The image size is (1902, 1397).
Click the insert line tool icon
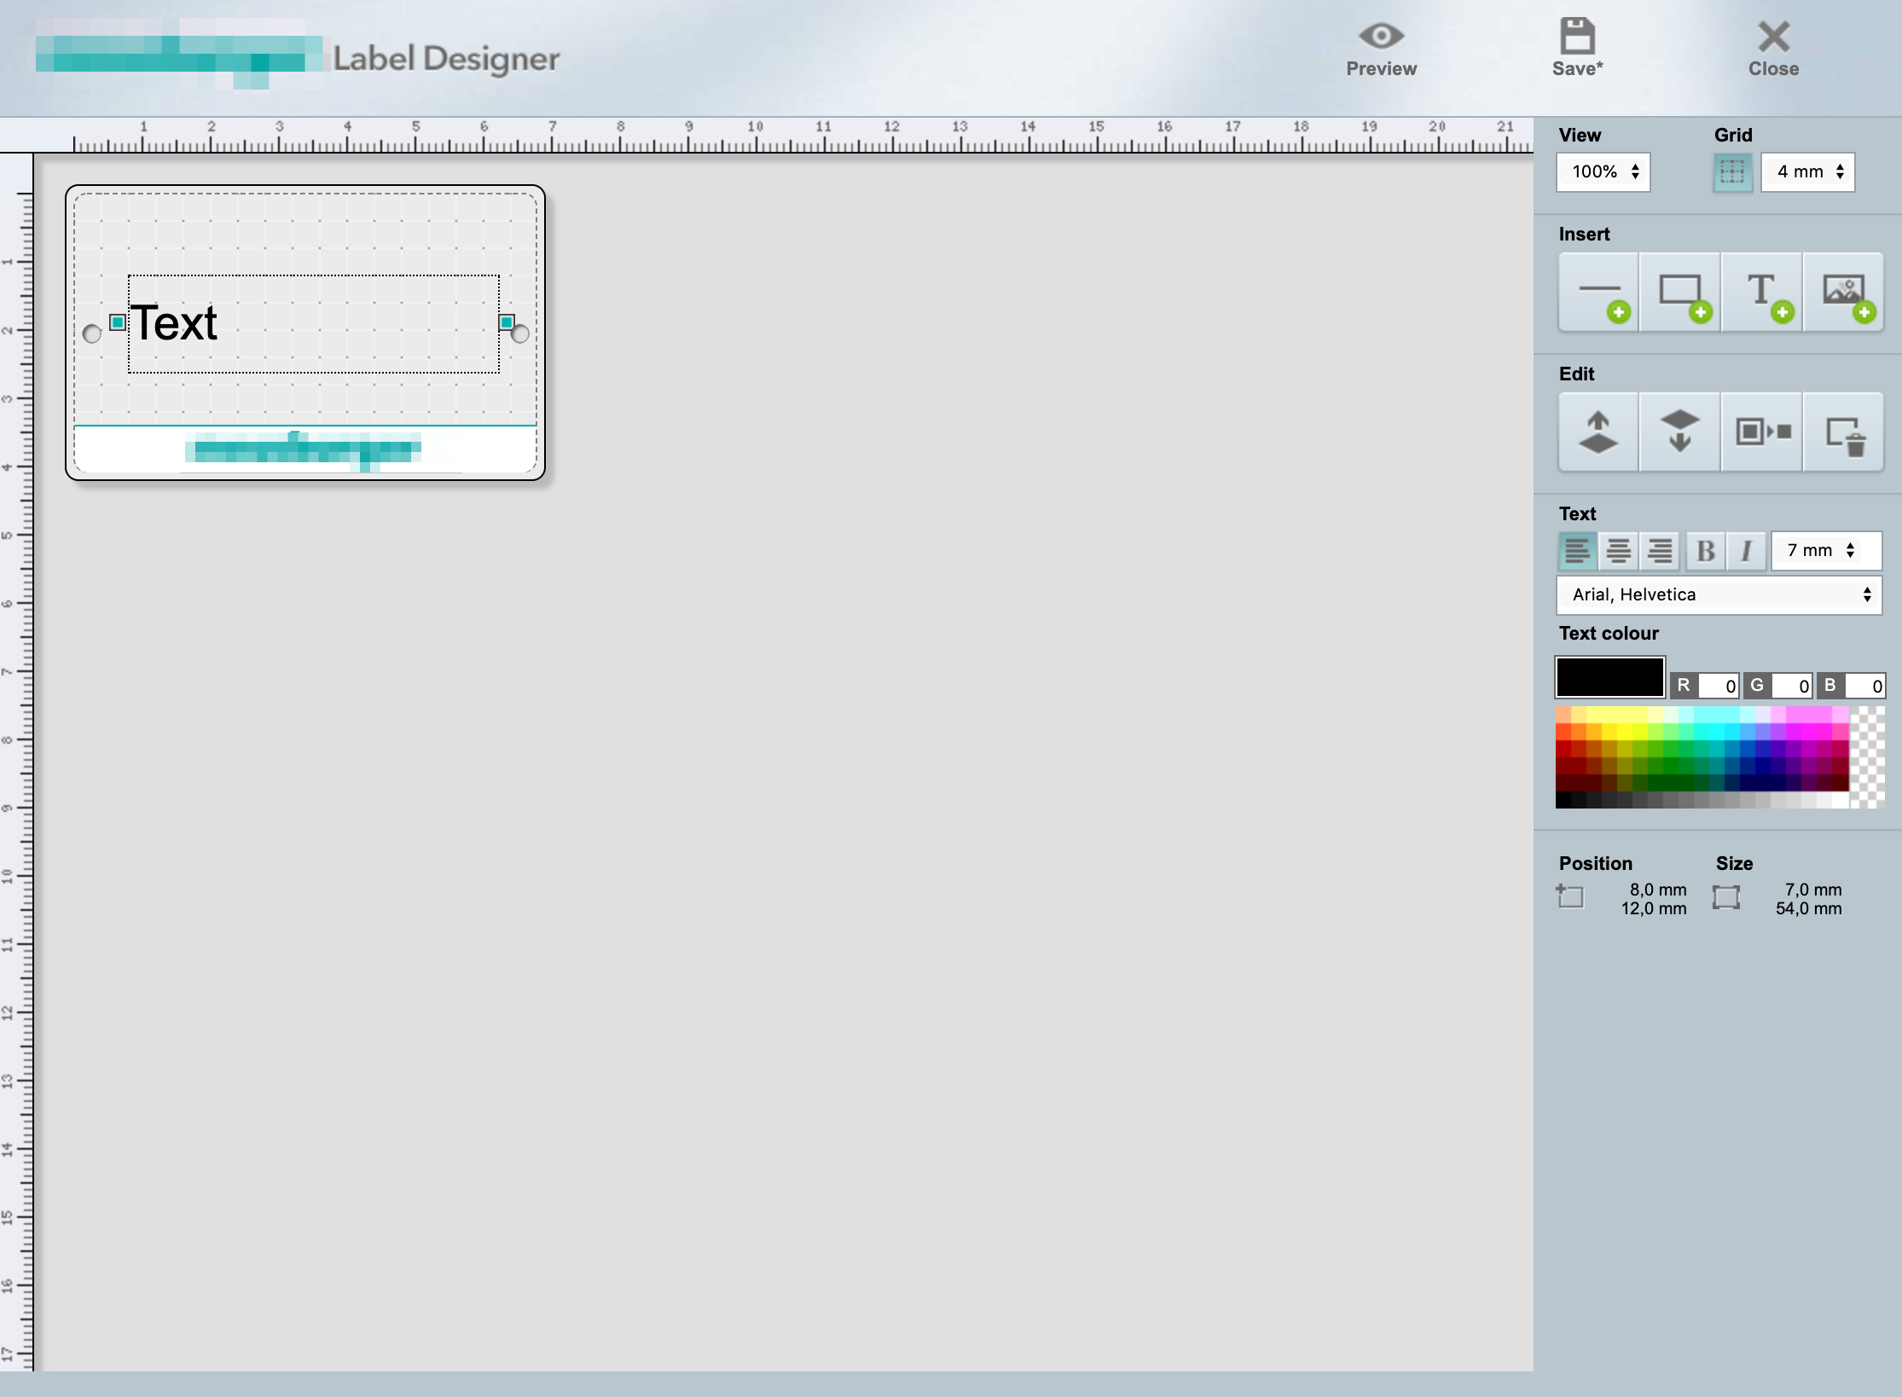pyautogui.click(x=1598, y=293)
